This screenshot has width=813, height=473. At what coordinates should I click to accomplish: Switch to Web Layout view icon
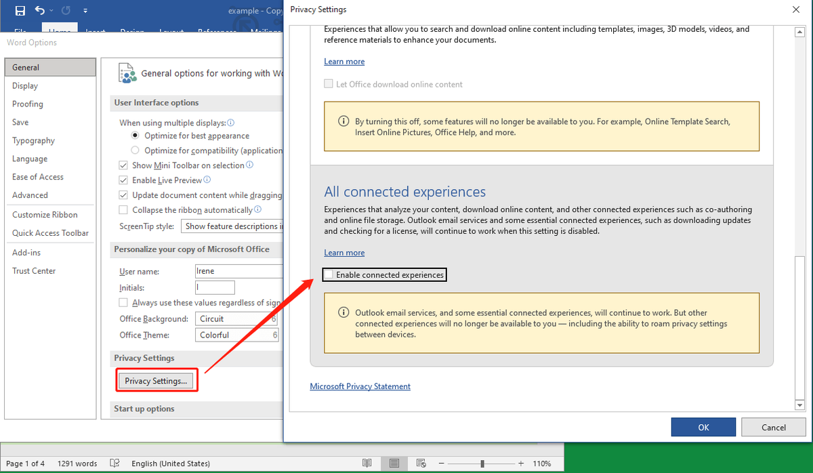pos(421,464)
